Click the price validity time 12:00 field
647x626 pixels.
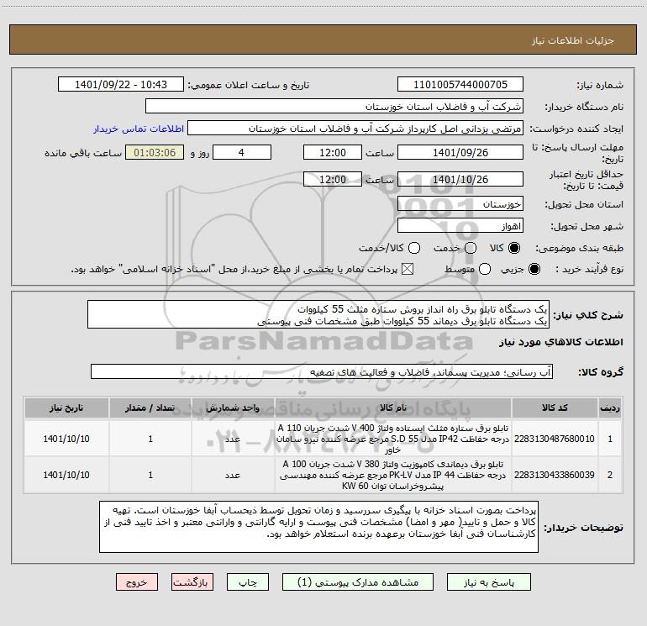(333, 179)
